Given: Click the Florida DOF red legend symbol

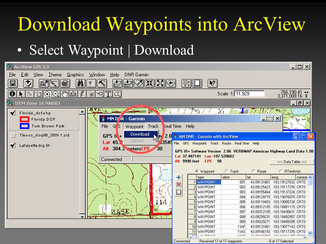Looking at the screenshot, I should pos(24,119).
